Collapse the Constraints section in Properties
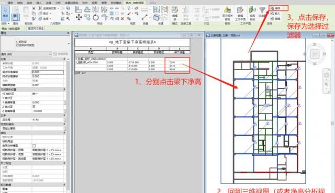 click(x=64, y=59)
